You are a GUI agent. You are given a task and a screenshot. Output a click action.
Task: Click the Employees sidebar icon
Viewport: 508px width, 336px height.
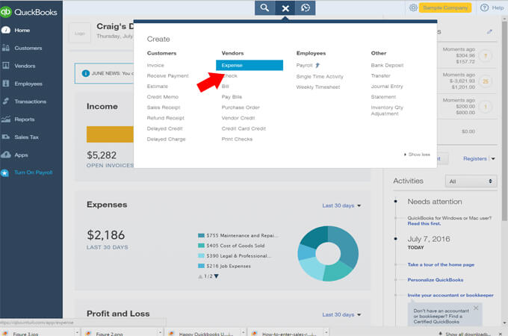(6, 84)
